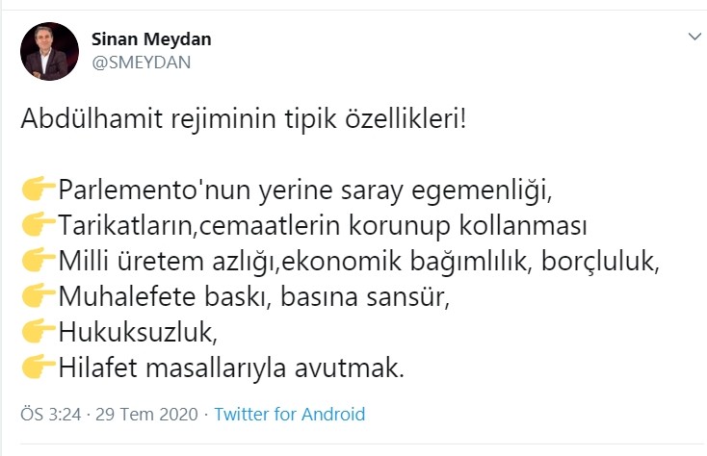The width and height of the screenshot is (707, 456).
Task: Click the pointing hand emoji before Muhalefete
Action: (x=38, y=295)
